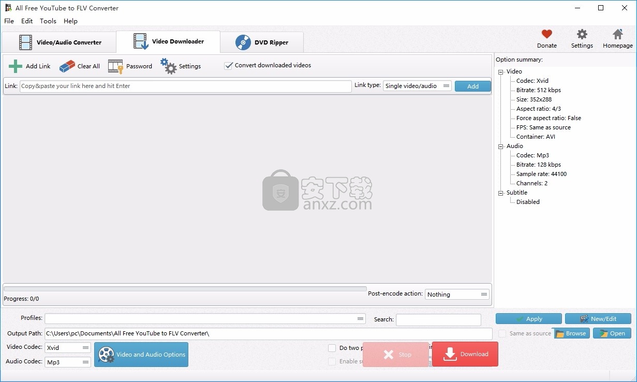Click the Open folder icon
Image resolution: width=637 pixels, height=382 pixels.
(604, 333)
